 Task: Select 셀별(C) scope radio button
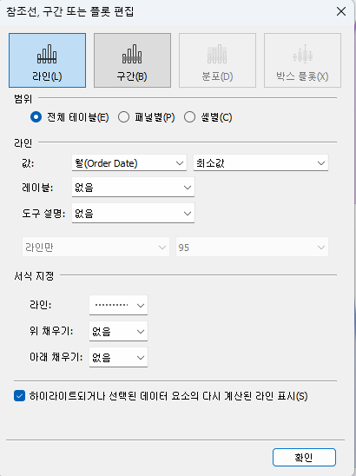coord(189,117)
